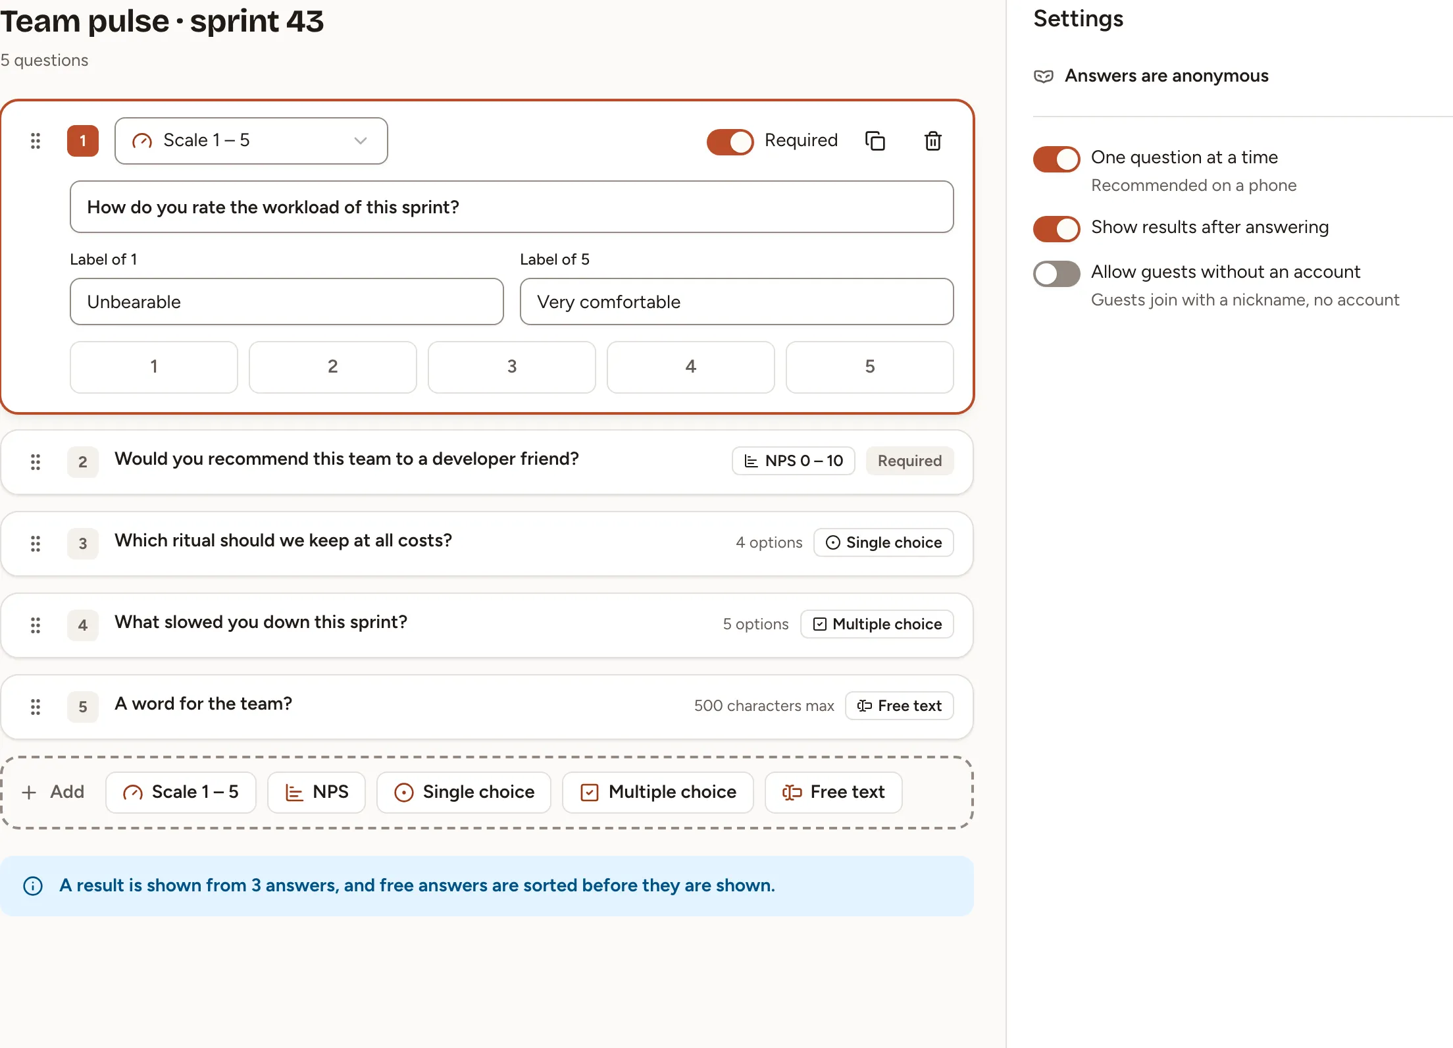Disable One question at a time

click(x=1056, y=159)
